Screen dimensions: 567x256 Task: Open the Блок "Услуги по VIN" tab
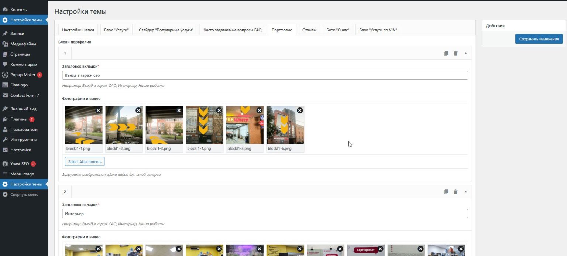[378, 30]
